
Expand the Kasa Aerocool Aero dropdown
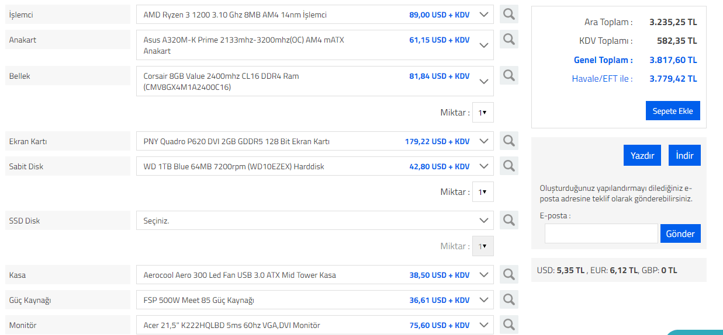click(x=315, y=275)
